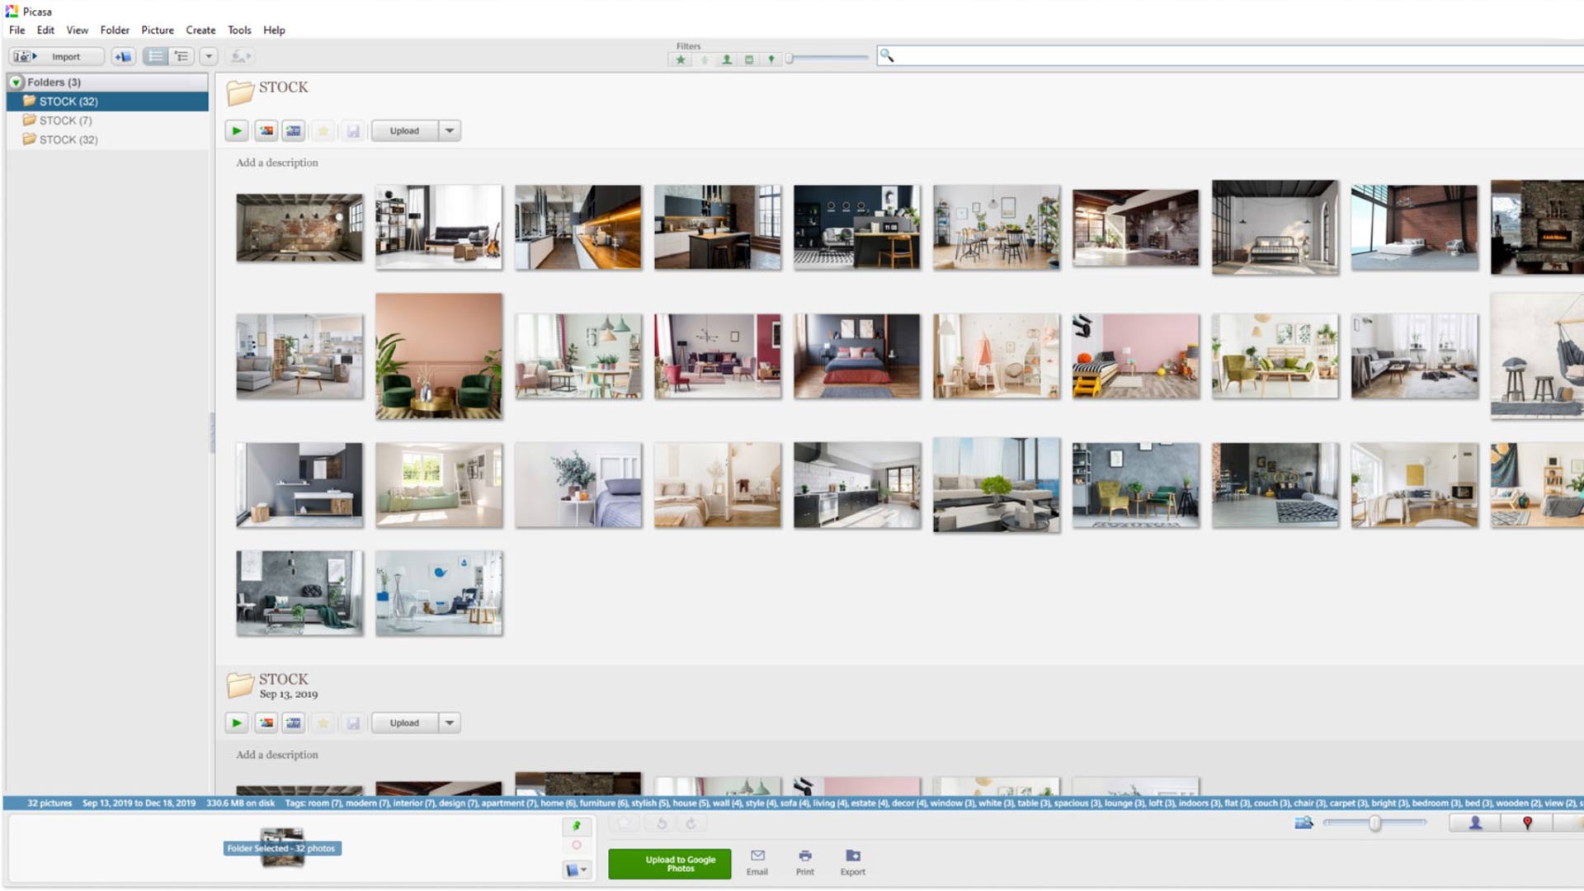Click the green pushpin hold icon
The width and height of the screenshot is (1584, 891).
(x=577, y=826)
